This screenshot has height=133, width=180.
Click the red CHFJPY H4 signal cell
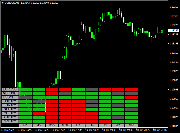pos(92,113)
